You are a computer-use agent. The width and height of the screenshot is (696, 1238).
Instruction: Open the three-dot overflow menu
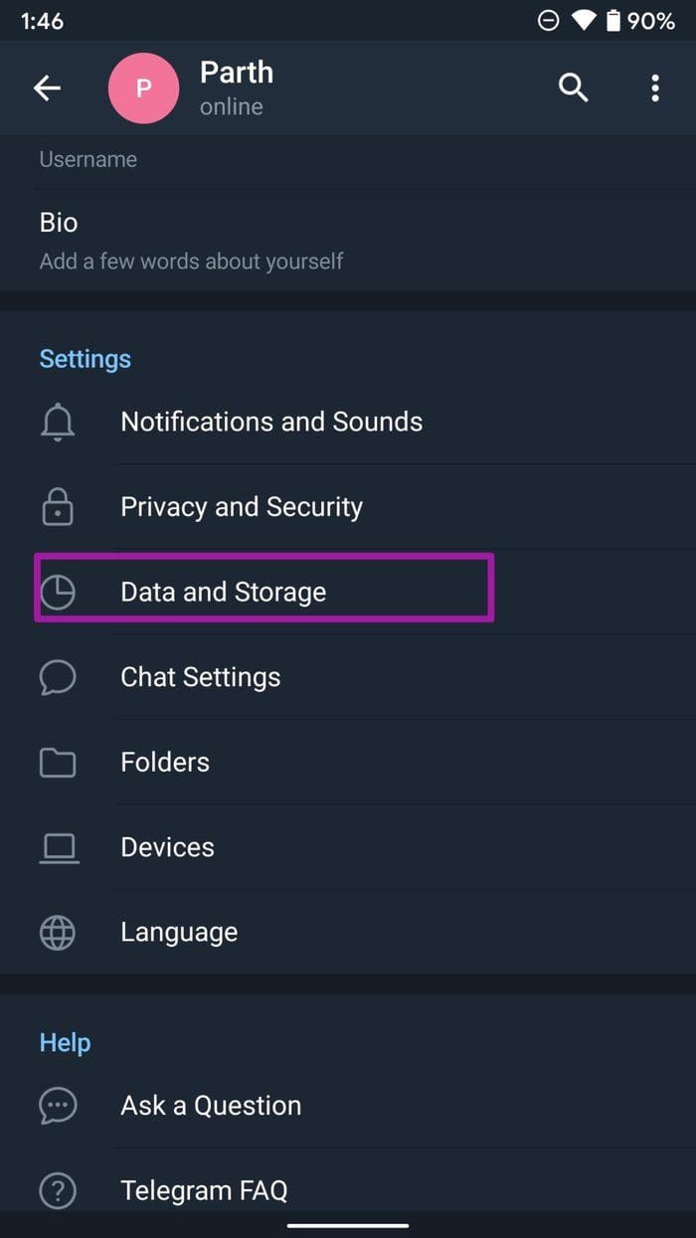tap(655, 88)
